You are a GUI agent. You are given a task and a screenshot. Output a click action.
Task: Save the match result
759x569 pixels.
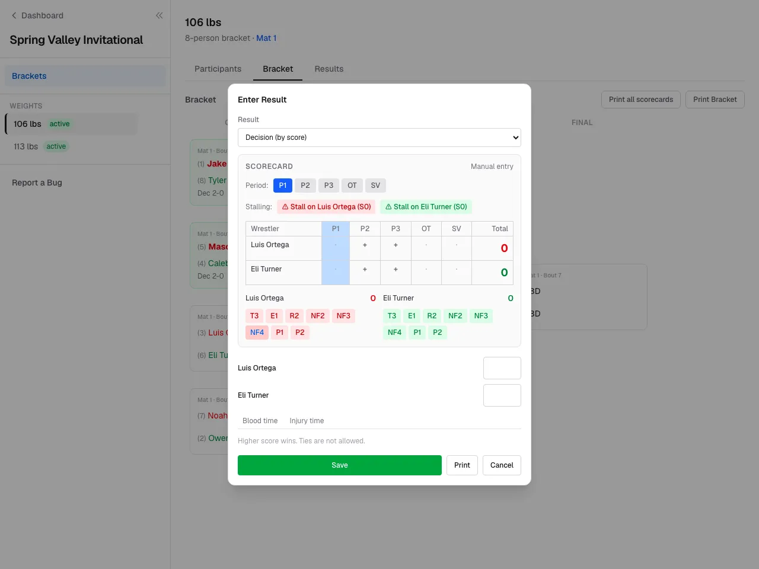tap(340, 465)
